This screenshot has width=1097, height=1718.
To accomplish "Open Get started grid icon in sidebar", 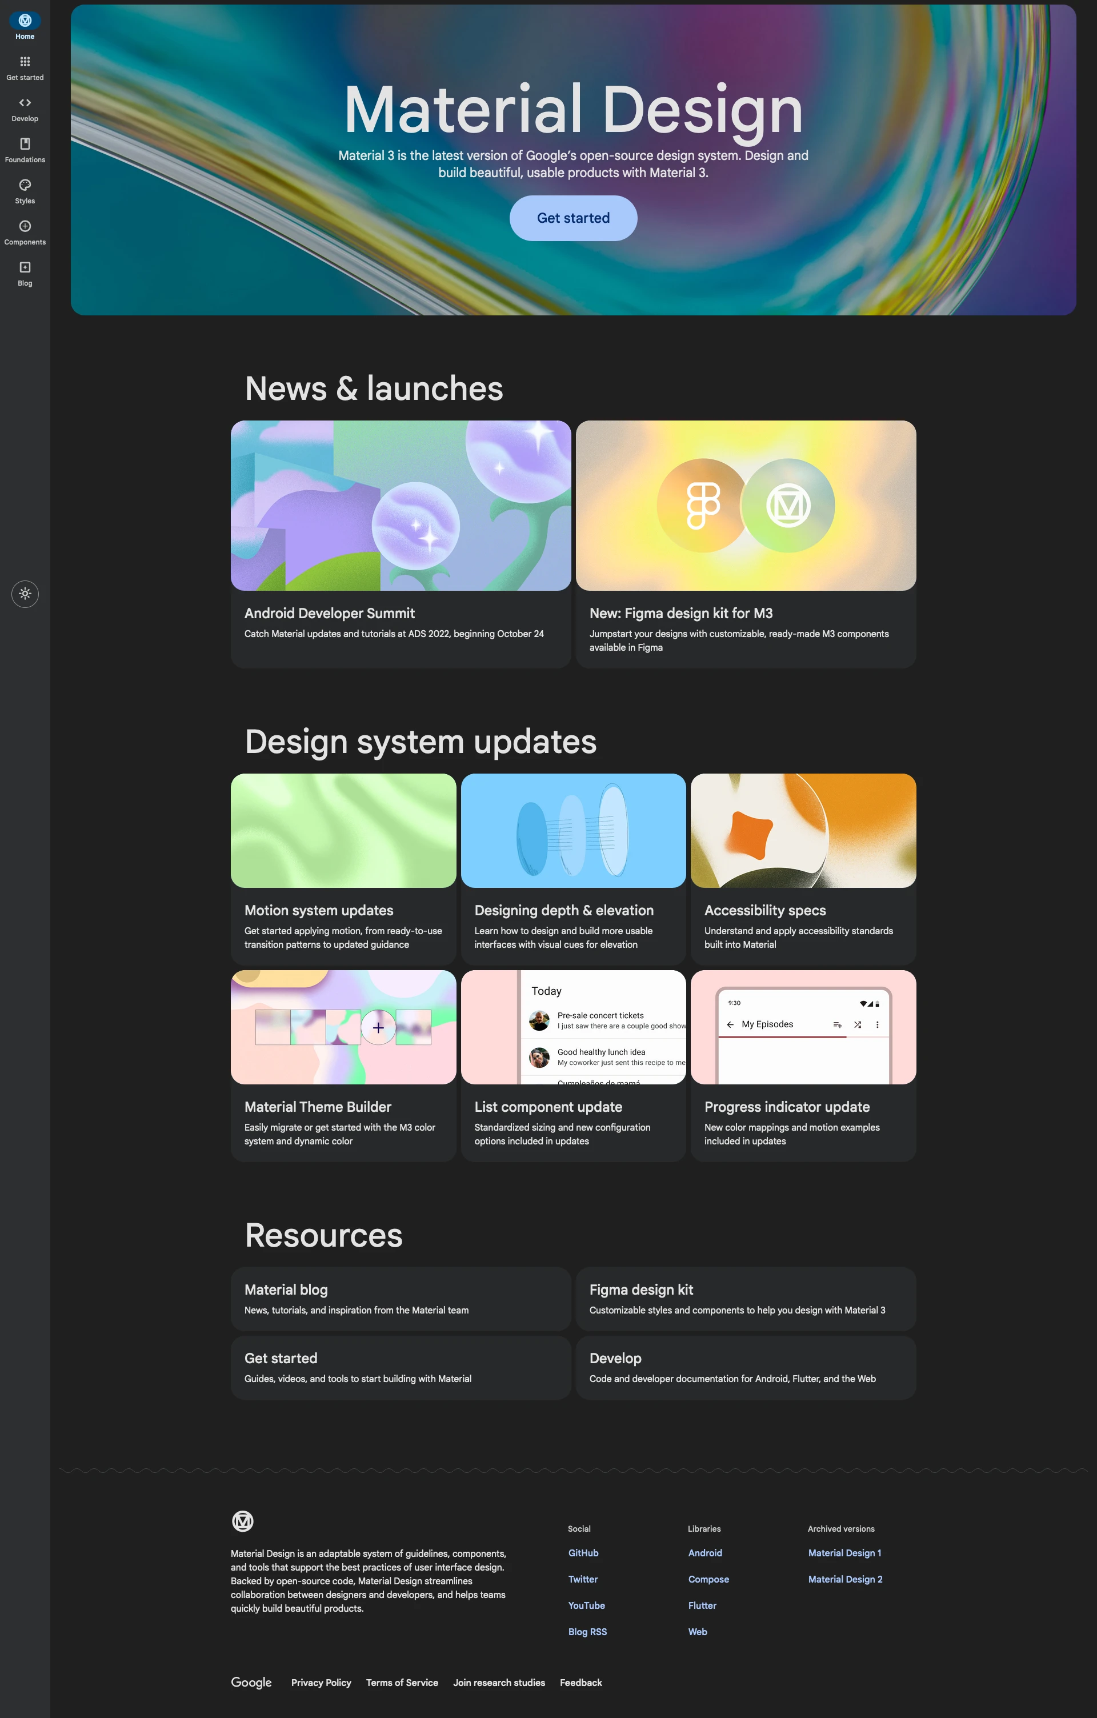I will [x=25, y=61].
